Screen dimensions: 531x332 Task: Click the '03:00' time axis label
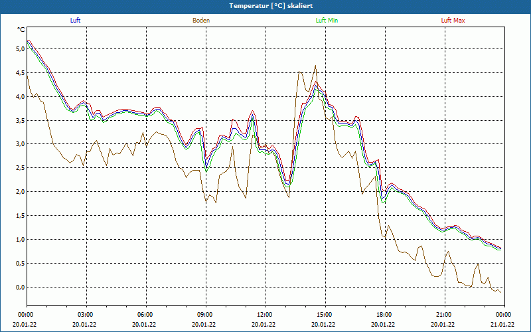87,314
